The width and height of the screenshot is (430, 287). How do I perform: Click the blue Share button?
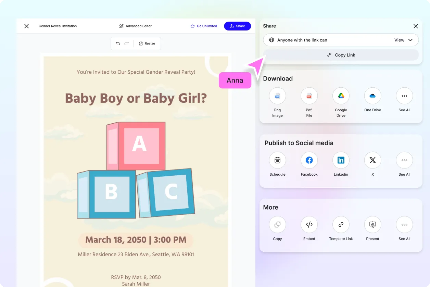click(x=237, y=26)
